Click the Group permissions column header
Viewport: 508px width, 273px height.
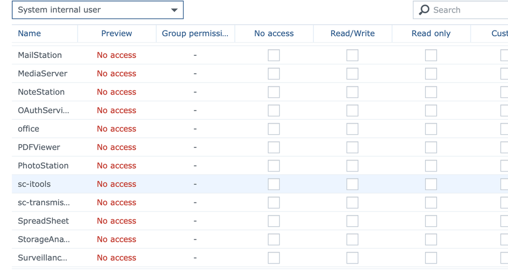click(195, 33)
